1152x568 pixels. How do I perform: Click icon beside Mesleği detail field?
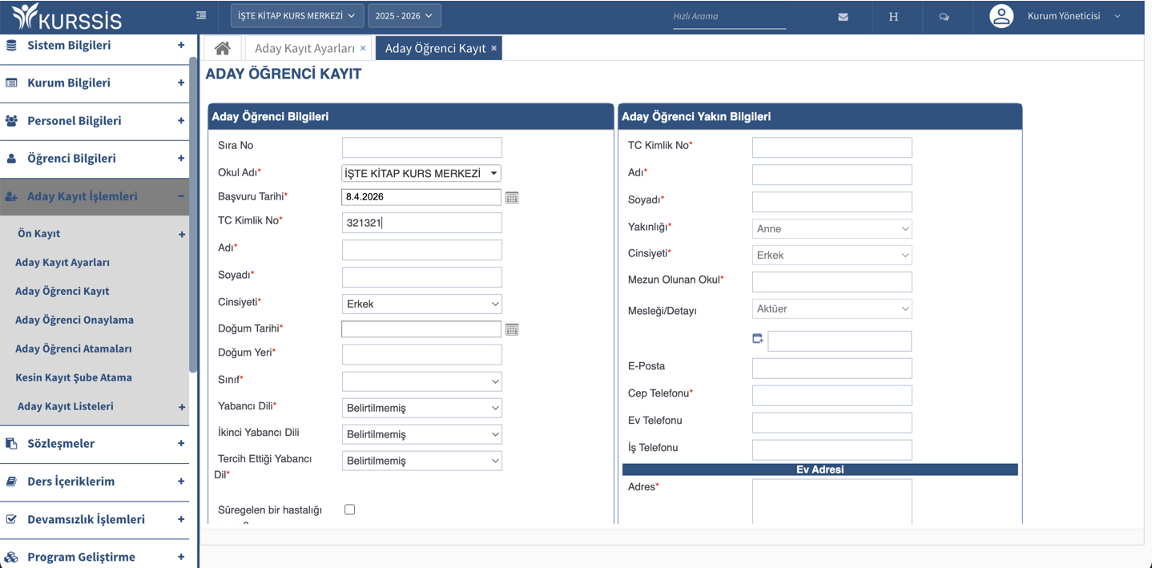point(758,339)
